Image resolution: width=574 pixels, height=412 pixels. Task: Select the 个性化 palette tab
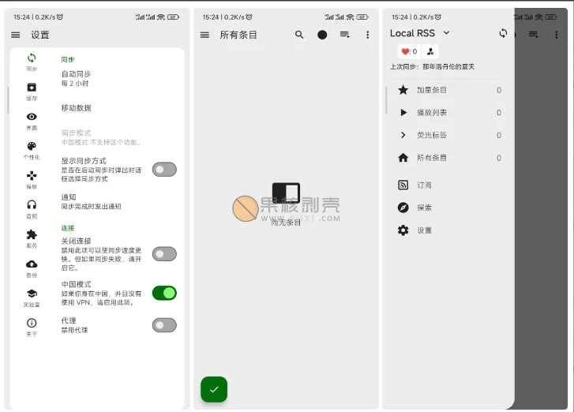(x=32, y=151)
